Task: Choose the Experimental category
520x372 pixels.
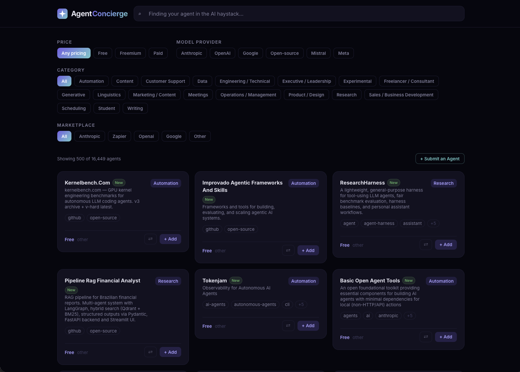Action: click(357, 81)
